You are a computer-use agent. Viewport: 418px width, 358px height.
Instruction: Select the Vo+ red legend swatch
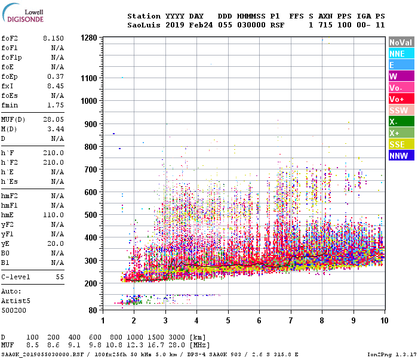tap(401, 99)
